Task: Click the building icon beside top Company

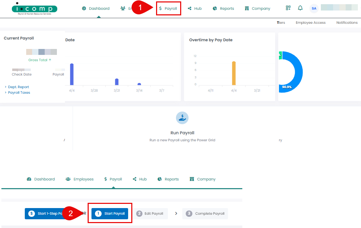Action: [x=247, y=8]
